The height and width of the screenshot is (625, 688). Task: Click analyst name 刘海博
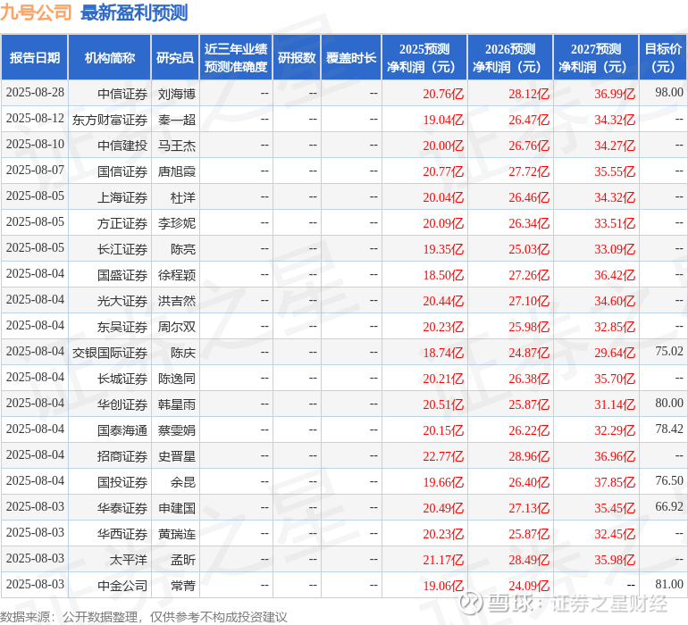pos(176,94)
